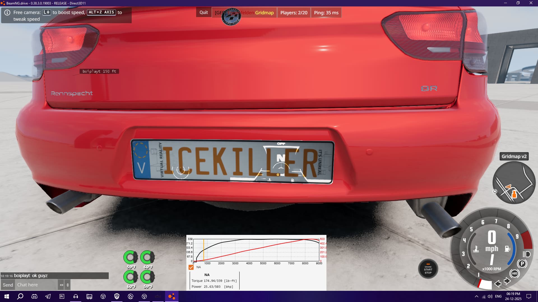Click the engine temperature icon
This screenshot has width=538, height=302.
476,249
